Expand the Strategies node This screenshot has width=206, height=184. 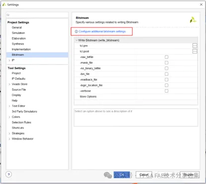(9, 133)
